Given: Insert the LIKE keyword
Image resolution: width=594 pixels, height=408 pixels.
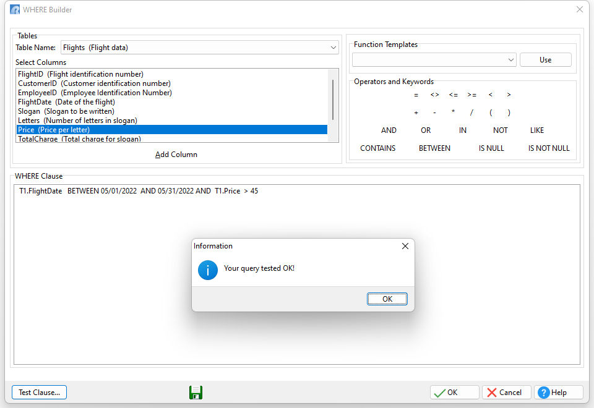Looking at the screenshot, I should [537, 130].
